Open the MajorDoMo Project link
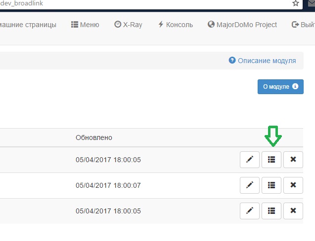 (x=242, y=25)
